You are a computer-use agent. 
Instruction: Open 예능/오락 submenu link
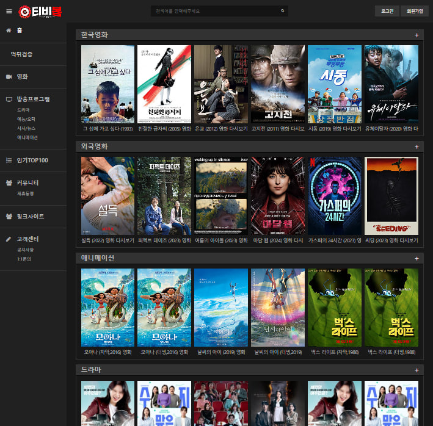point(26,119)
